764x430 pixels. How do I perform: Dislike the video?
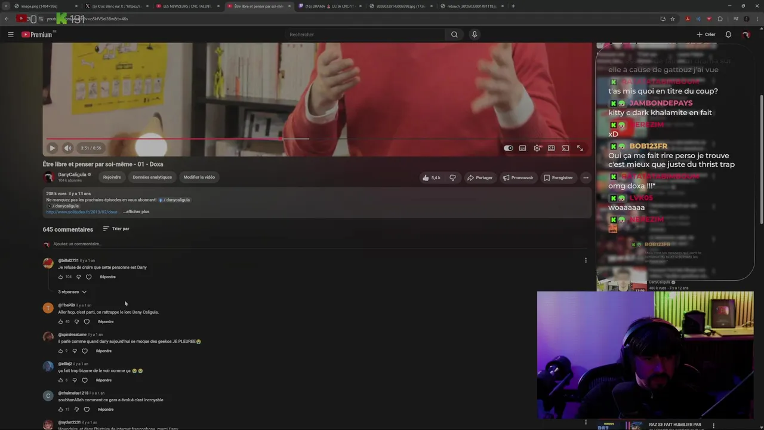(452, 178)
